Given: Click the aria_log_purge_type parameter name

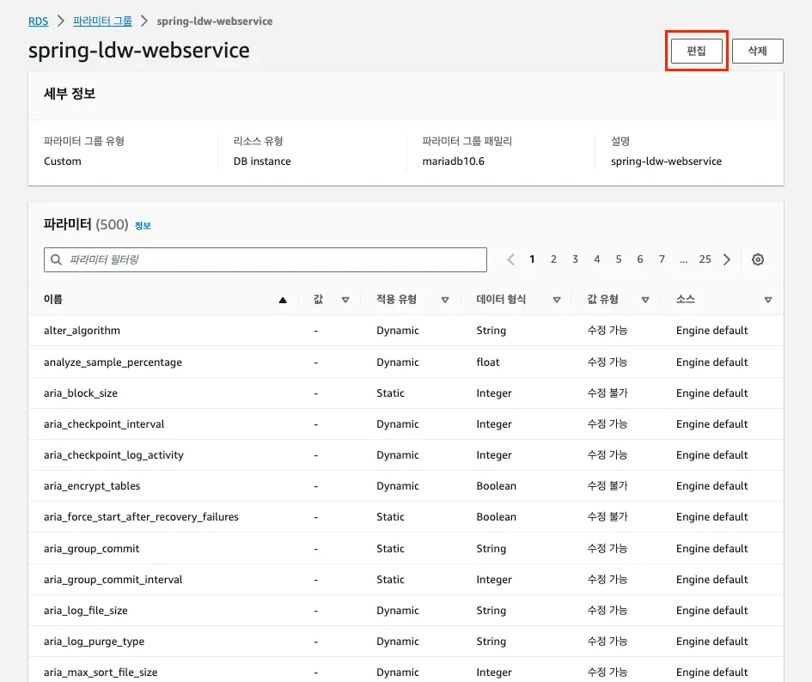Looking at the screenshot, I should [95, 642].
